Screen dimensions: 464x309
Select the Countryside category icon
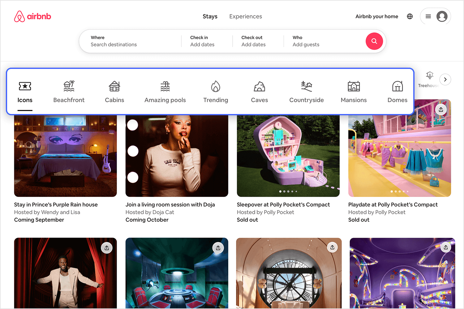pos(307,86)
